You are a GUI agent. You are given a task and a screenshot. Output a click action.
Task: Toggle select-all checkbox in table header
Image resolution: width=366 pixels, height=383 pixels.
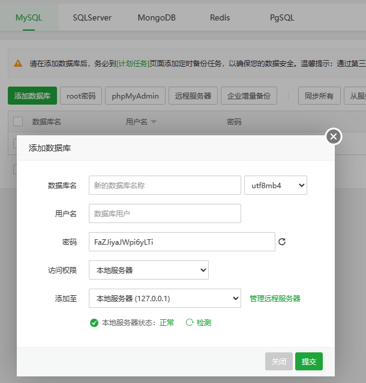[18, 121]
